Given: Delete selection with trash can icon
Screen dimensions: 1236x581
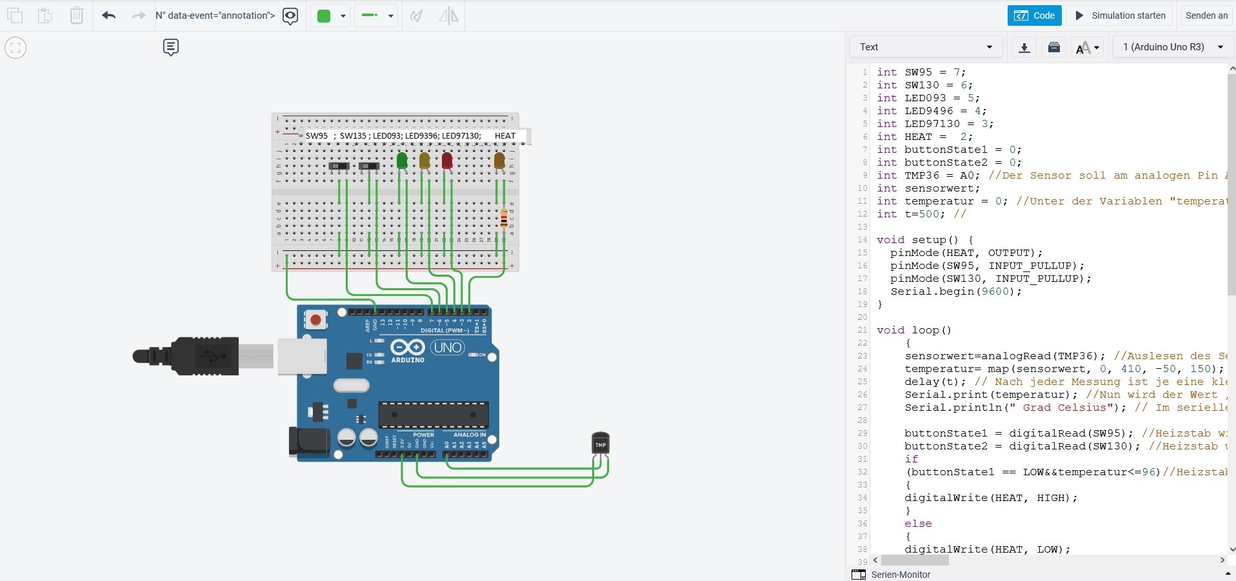Looking at the screenshot, I should 76,15.
